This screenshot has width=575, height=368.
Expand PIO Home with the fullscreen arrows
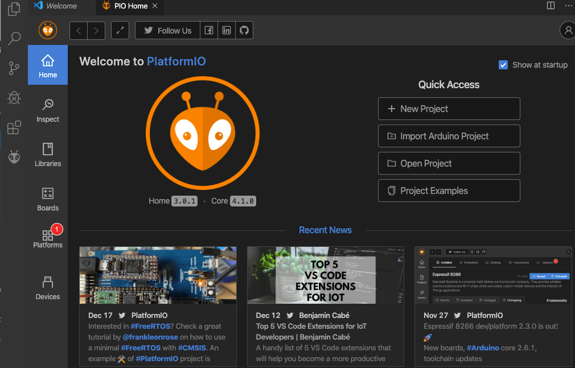tap(120, 30)
